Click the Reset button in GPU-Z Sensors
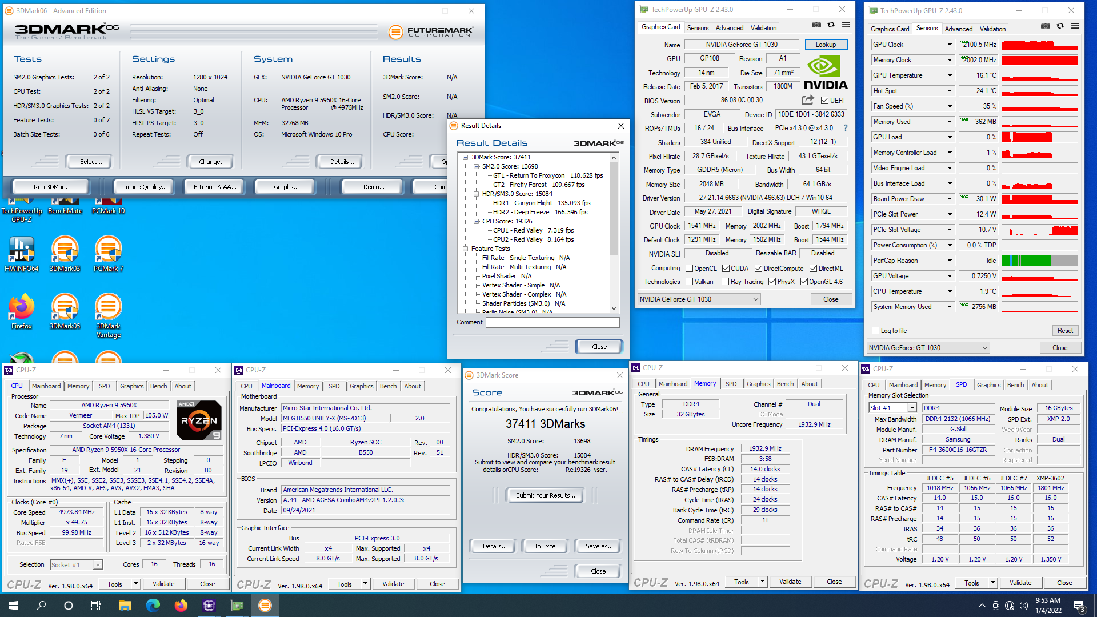The height and width of the screenshot is (617, 1097). [x=1065, y=331]
